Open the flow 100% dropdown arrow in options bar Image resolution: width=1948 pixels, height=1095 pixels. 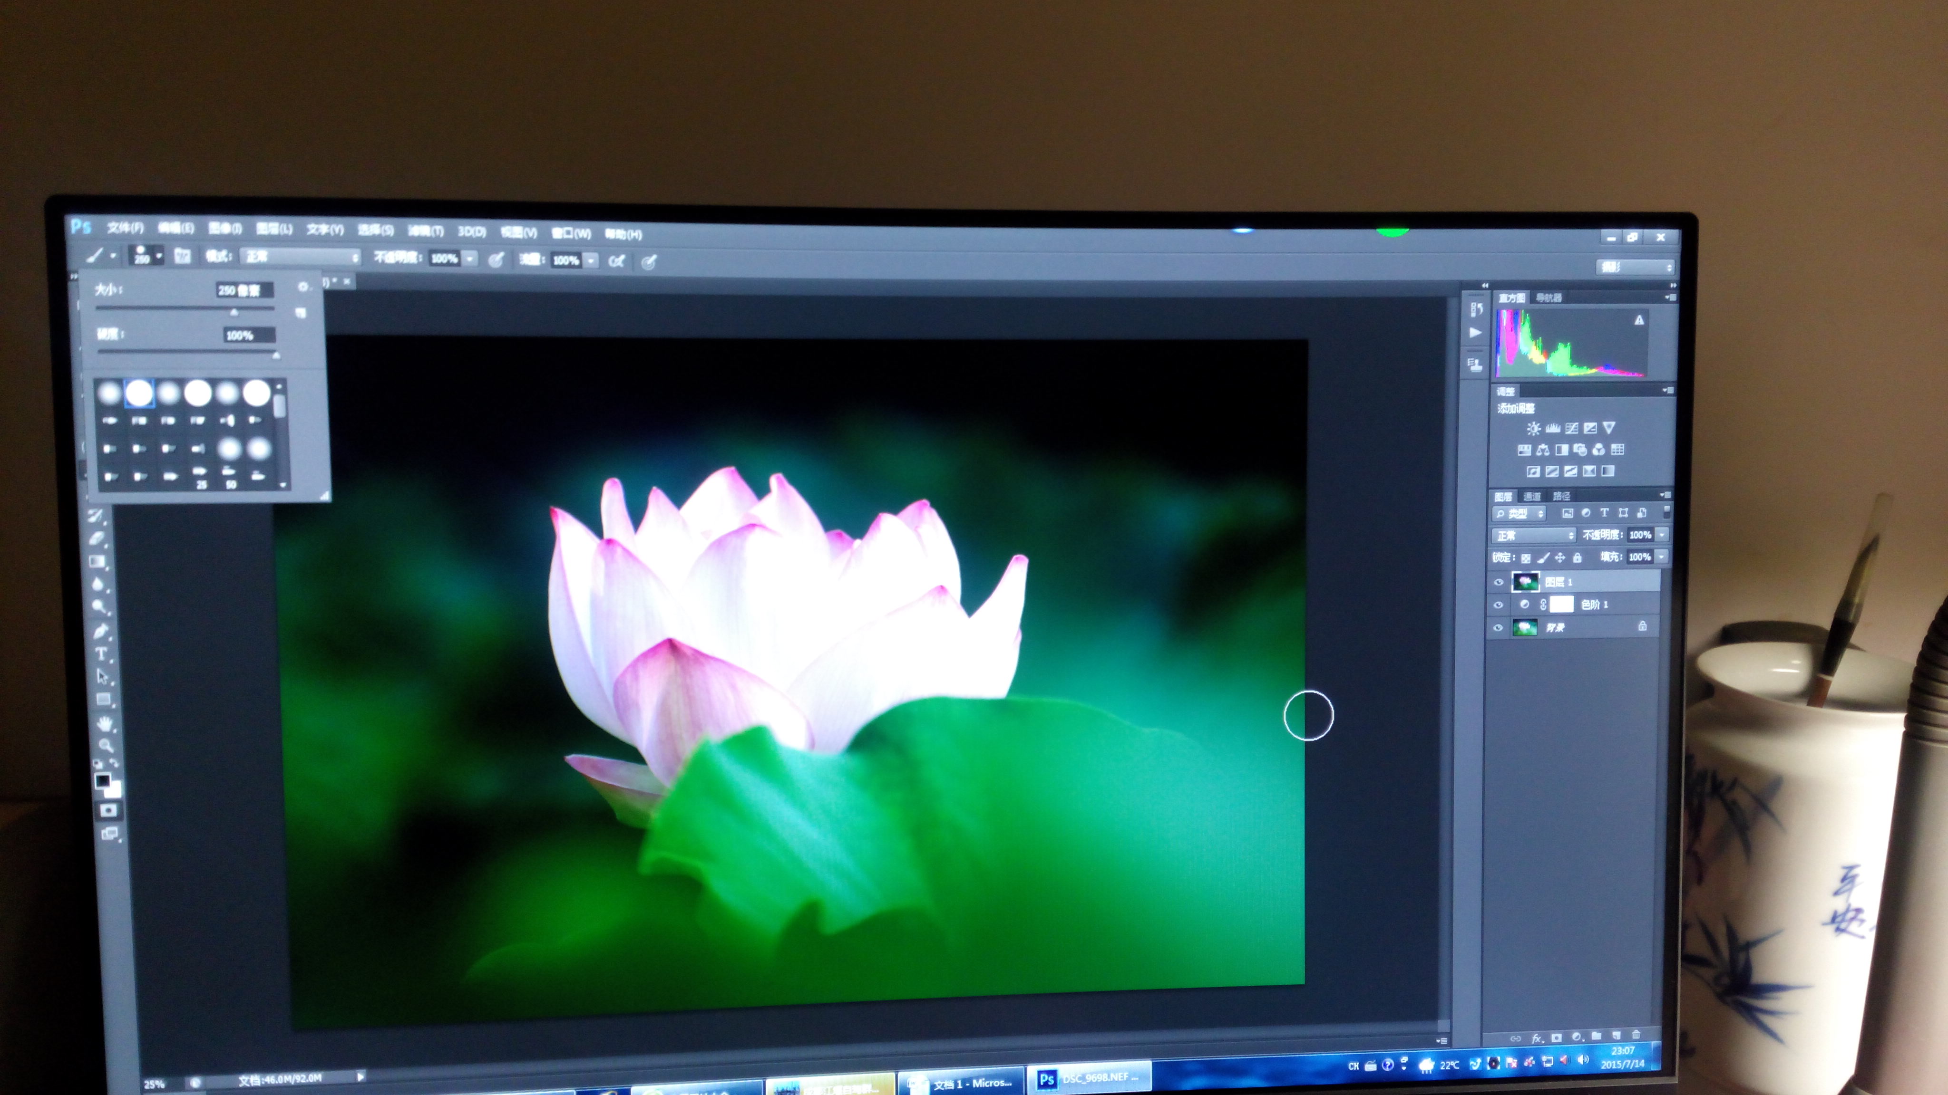pos(591,261)
